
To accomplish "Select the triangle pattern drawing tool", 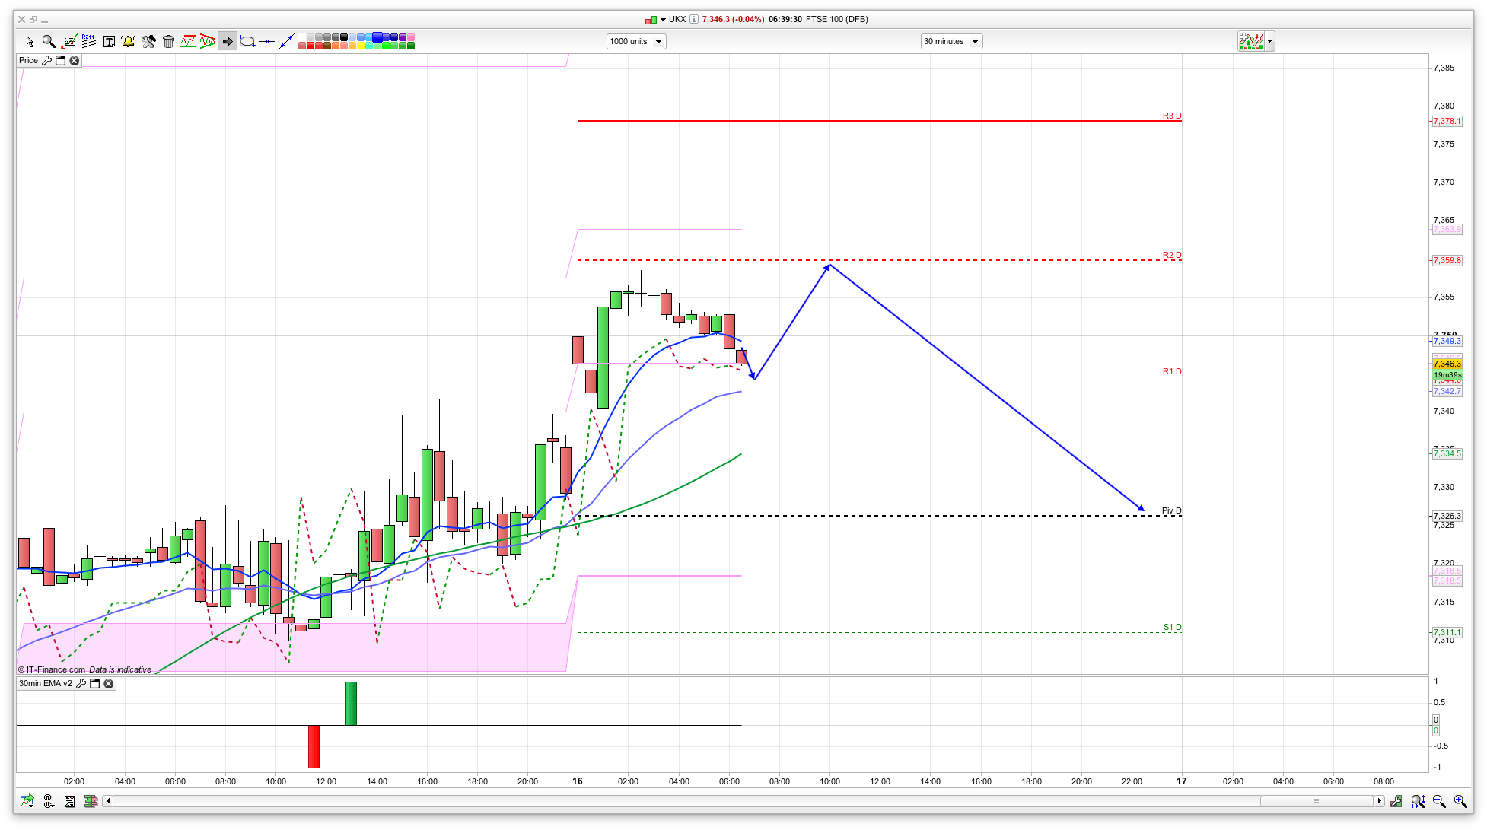I will (208, 41).
